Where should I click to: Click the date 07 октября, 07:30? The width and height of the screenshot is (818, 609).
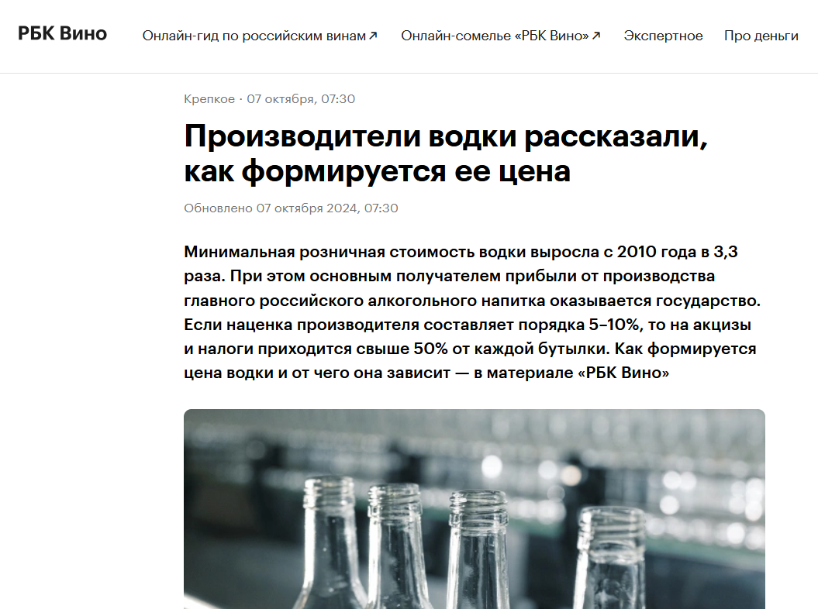click(x=301, y=99)
